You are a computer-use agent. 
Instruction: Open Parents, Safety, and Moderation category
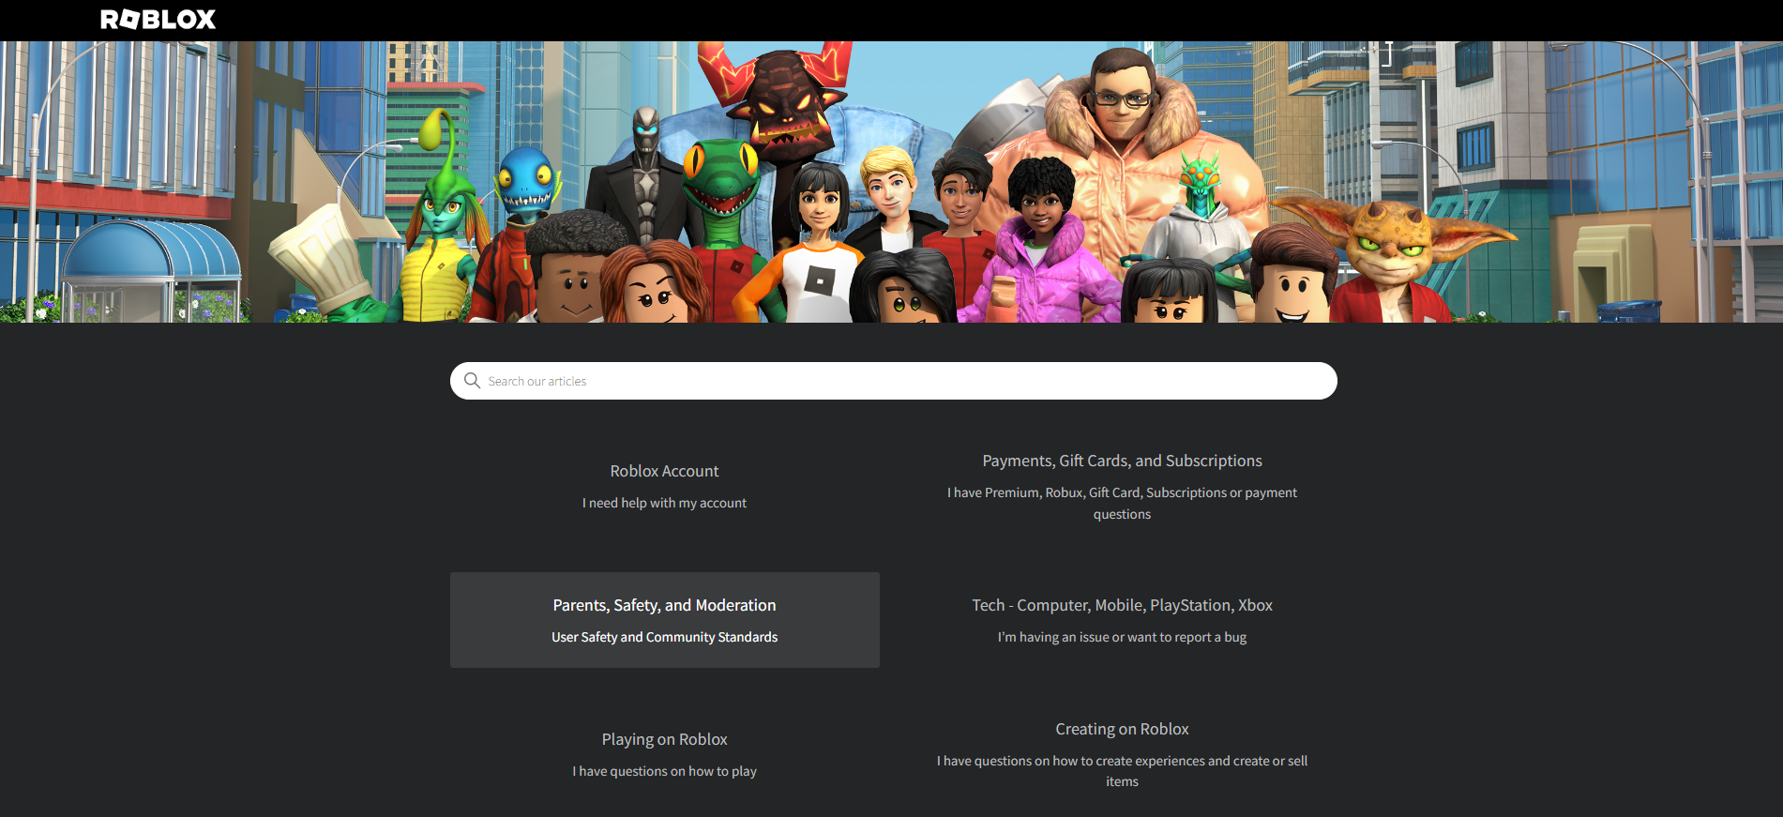pos(664,620)
